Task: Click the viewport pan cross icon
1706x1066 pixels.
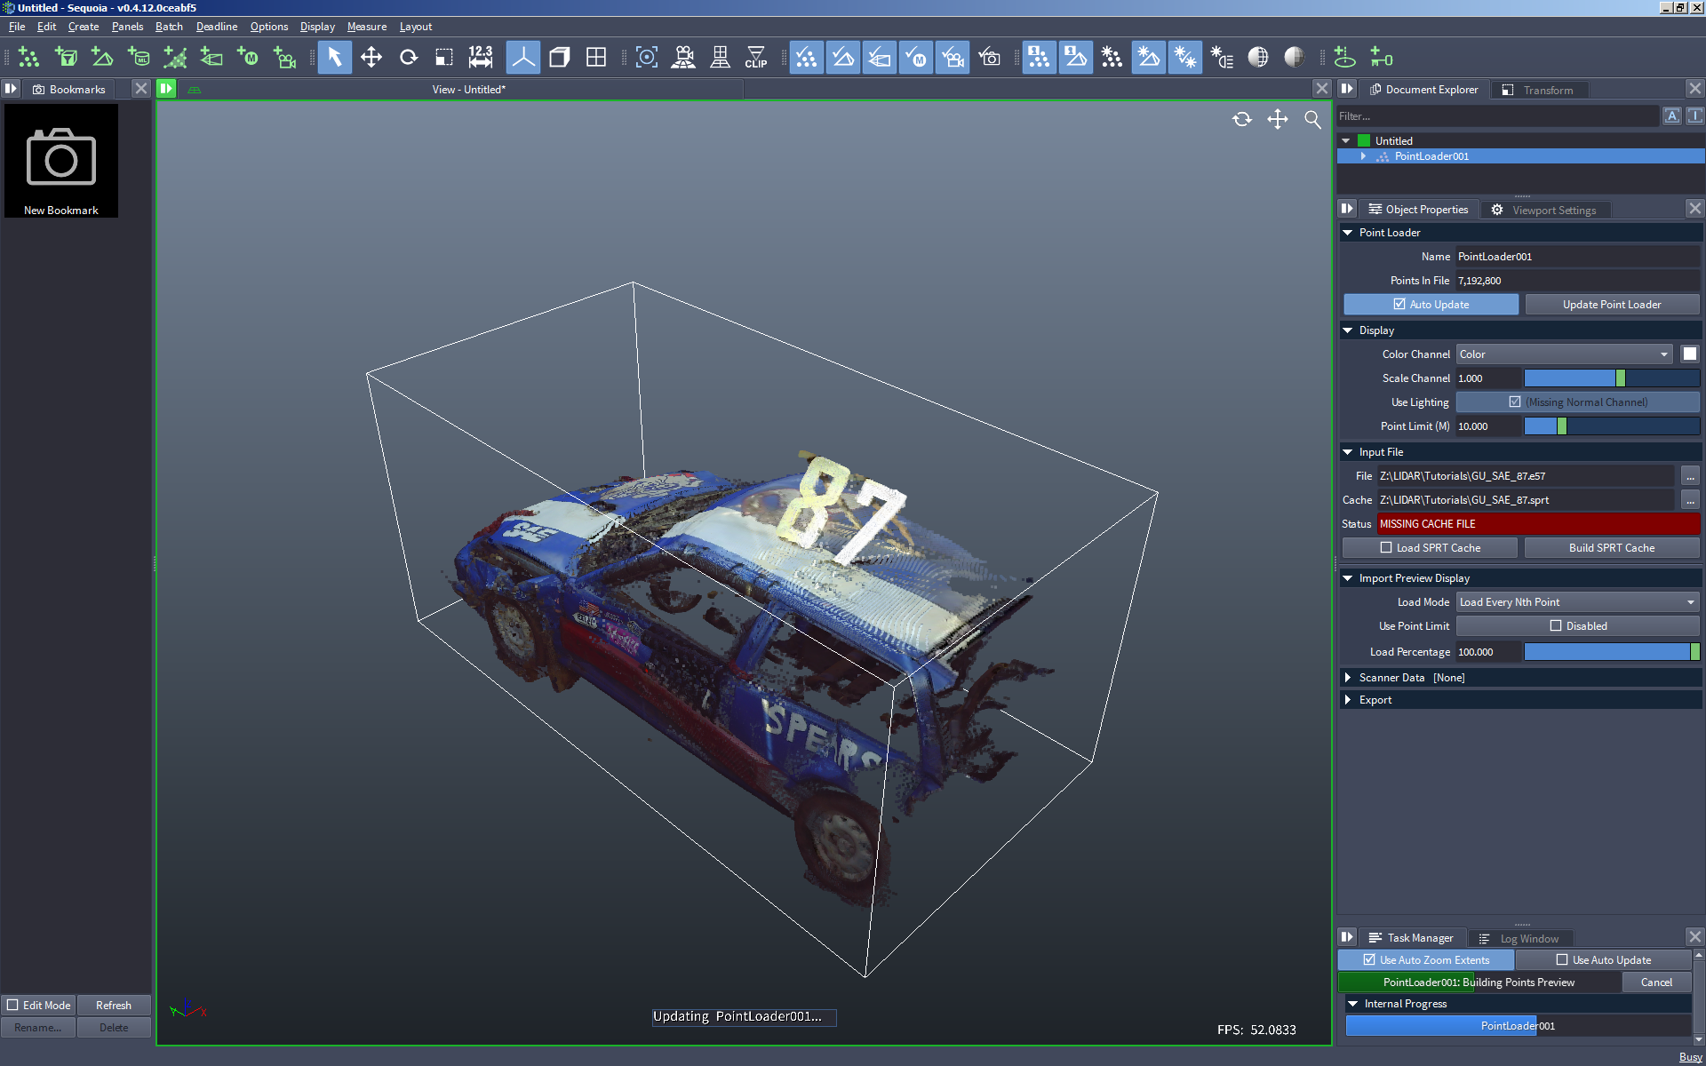Action: 1278,119
